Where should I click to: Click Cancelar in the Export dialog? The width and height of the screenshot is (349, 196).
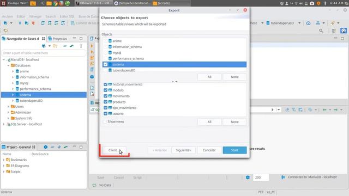pos(209,150)
